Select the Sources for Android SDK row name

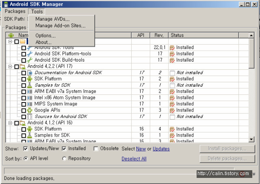(61, 116)
